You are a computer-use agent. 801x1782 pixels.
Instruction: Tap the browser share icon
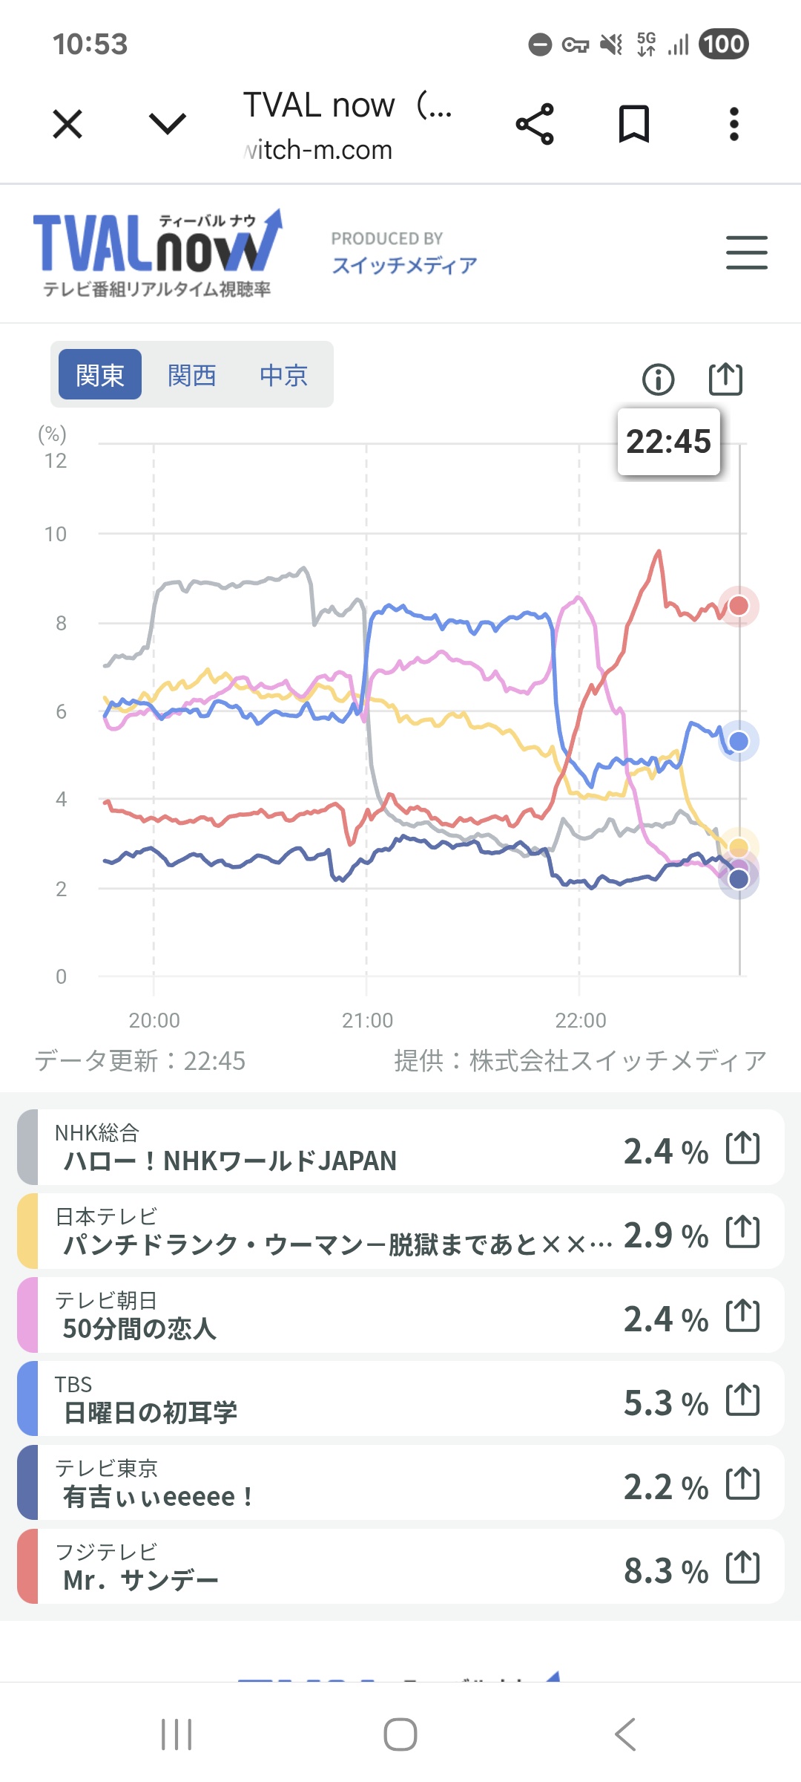click(535, 124)
